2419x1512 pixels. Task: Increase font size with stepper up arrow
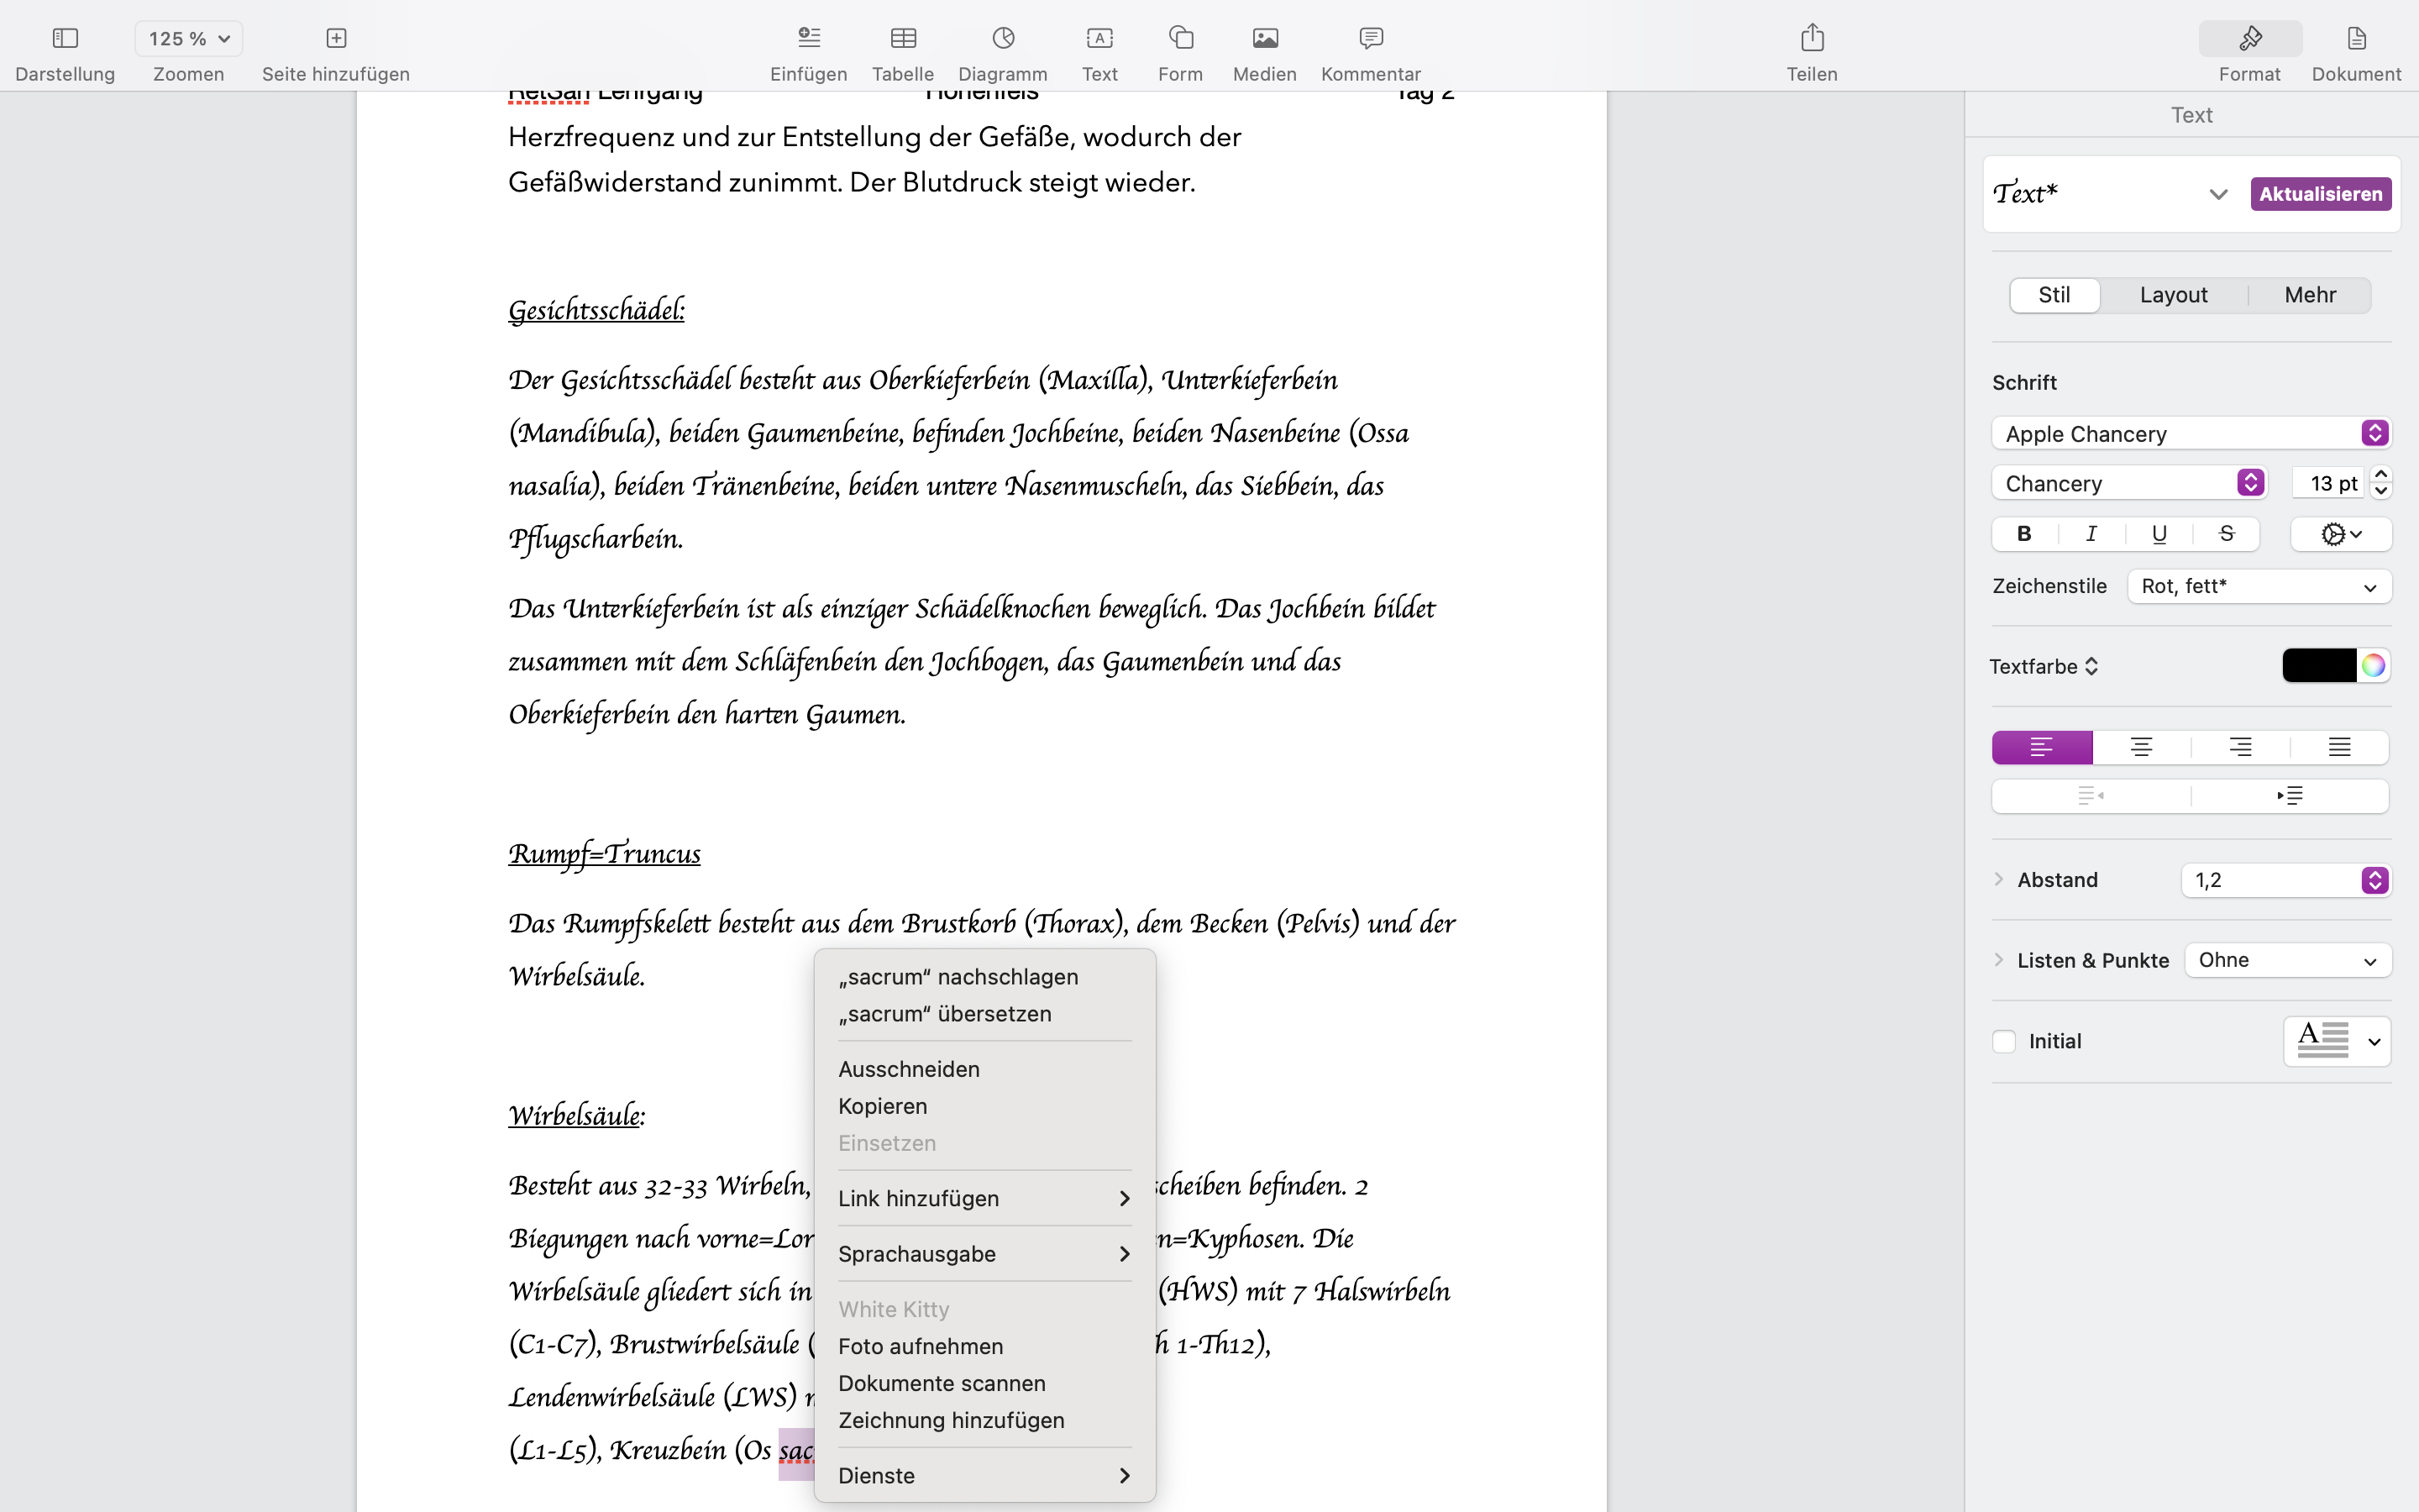(2381, 474)
